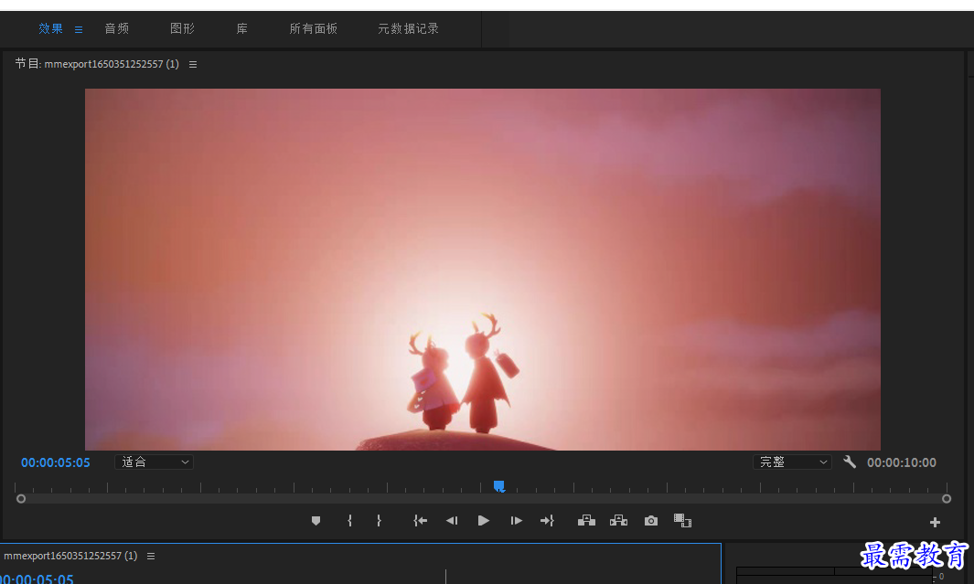This screenshot has width=974, height=584.
Task: Click the Lift button
Action: click(586, 521)
